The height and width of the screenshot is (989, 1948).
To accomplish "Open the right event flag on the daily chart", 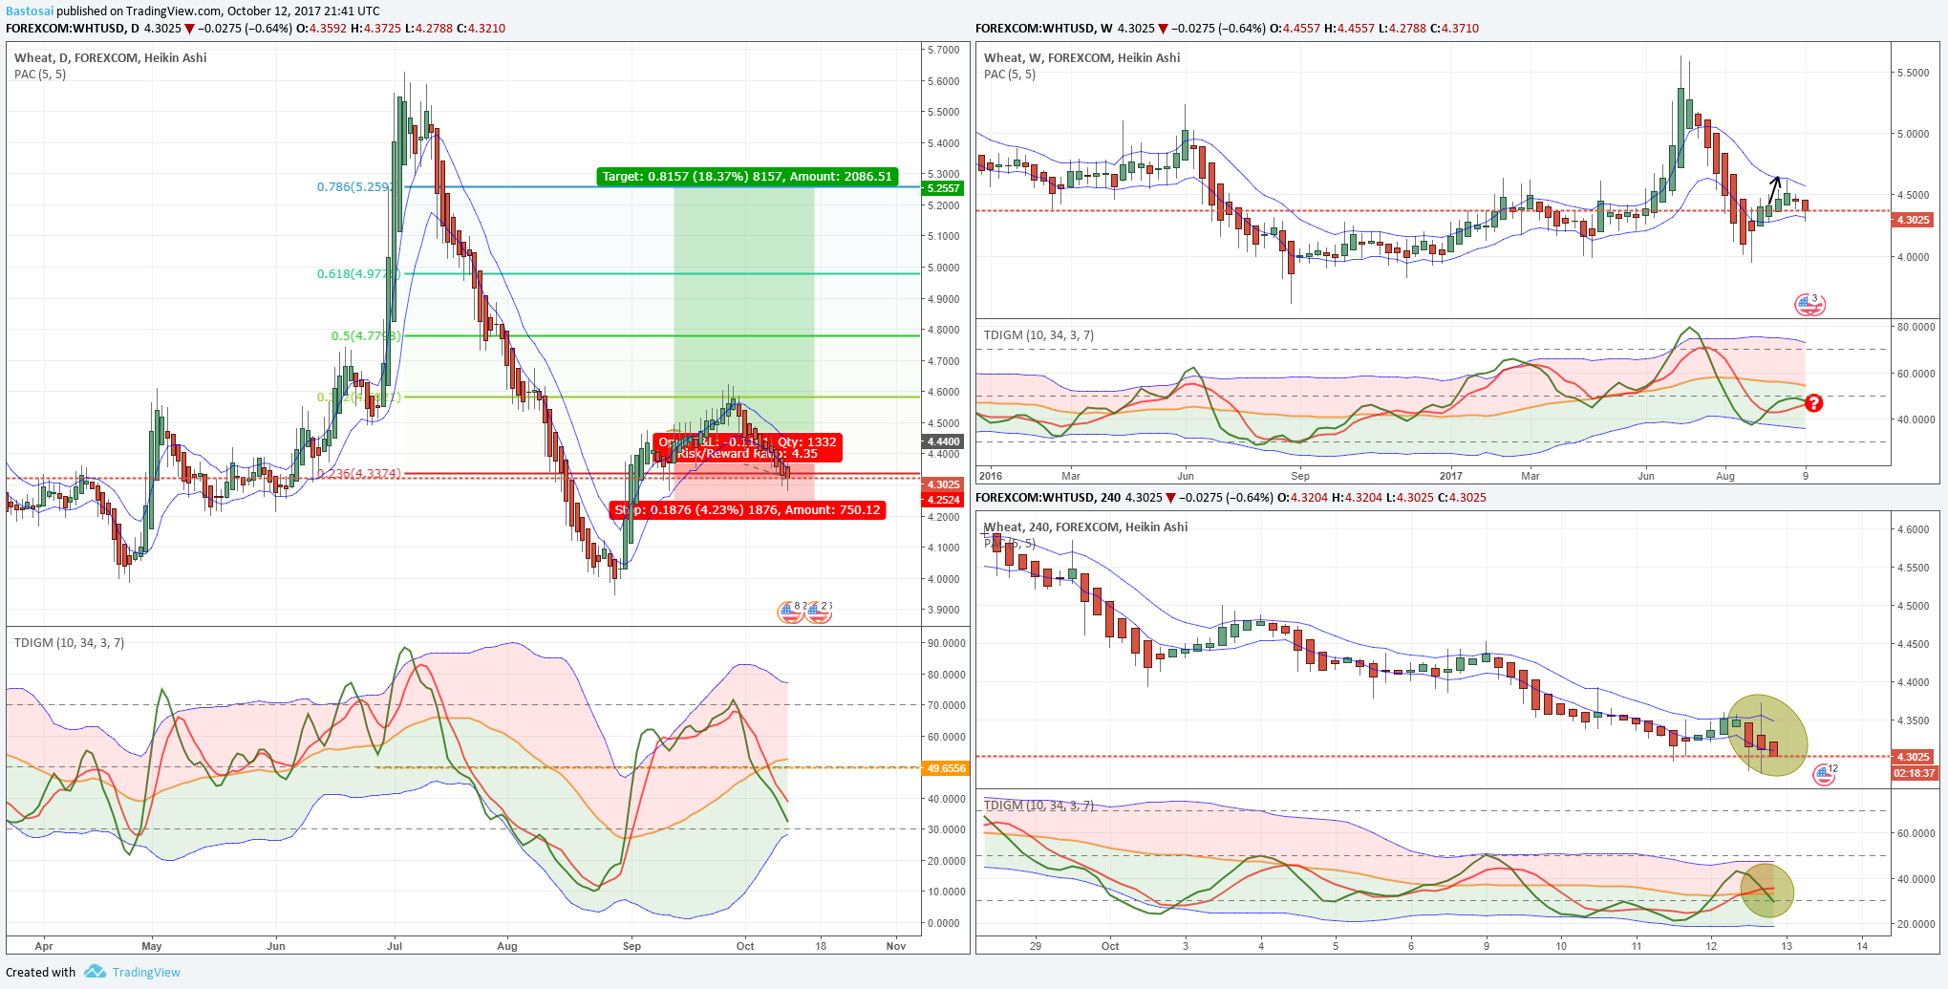I will point(818,612).
